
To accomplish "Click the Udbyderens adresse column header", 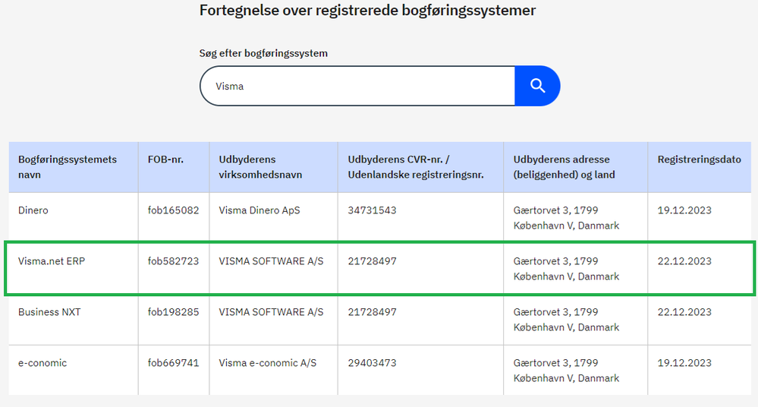I will (x=564, y=167).
